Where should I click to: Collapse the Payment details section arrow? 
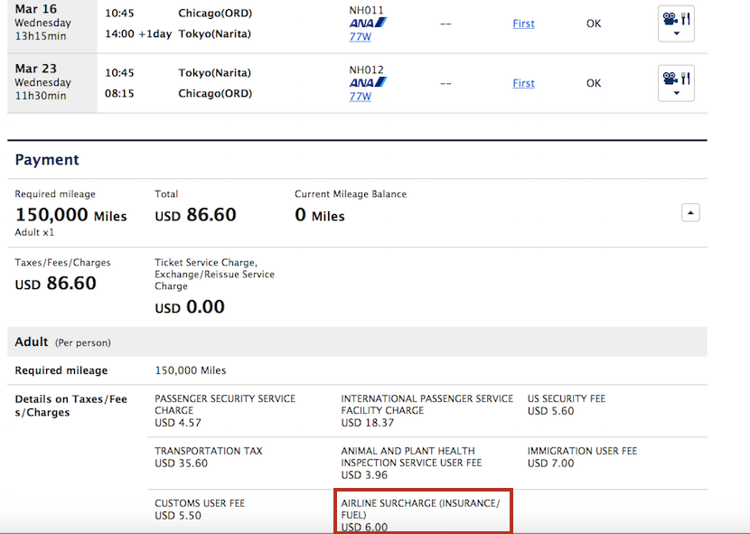coord(689,213)
